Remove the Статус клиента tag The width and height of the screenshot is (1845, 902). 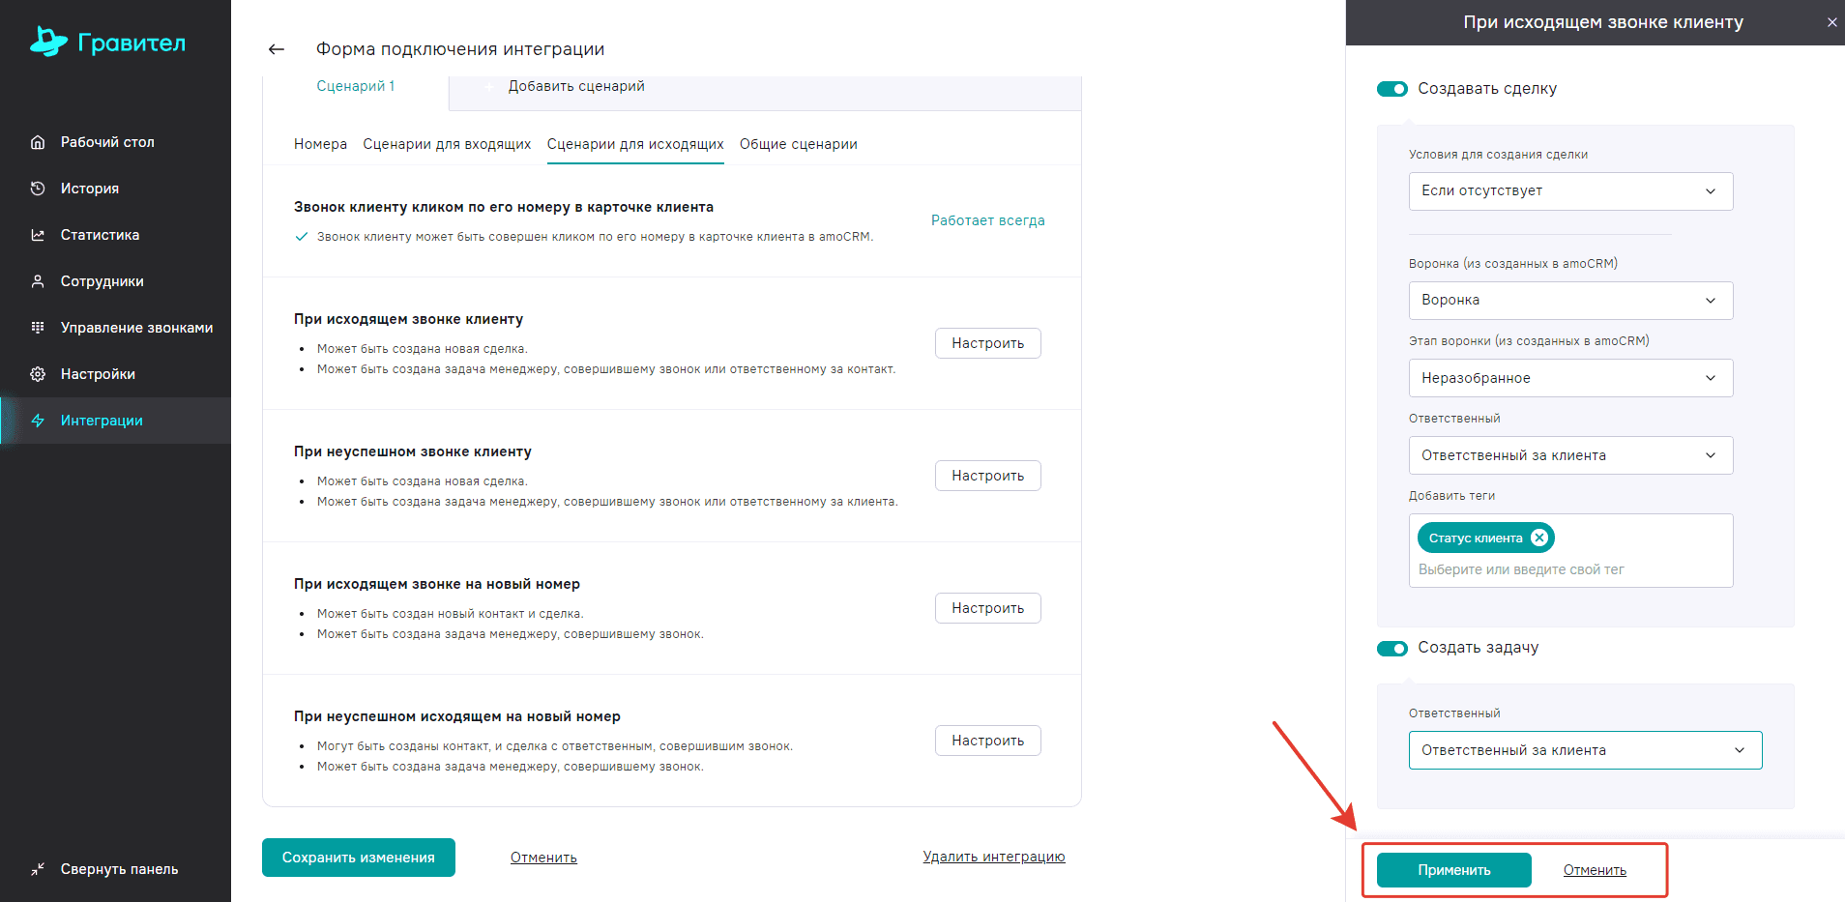1539,538
